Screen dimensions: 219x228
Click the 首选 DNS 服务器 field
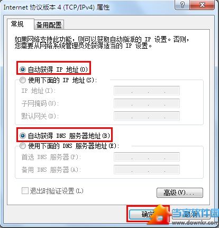point(147,157)
